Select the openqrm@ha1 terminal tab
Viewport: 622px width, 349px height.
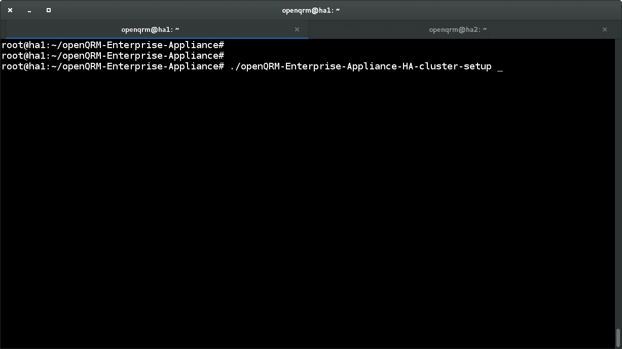157,29
